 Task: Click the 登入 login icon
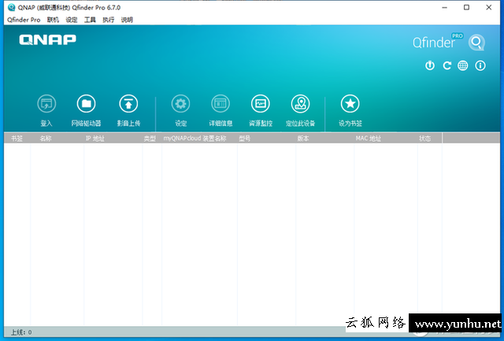click(x=46, y=104)
